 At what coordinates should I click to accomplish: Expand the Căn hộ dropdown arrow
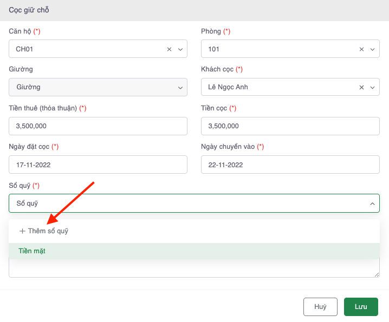coord(180,49)
